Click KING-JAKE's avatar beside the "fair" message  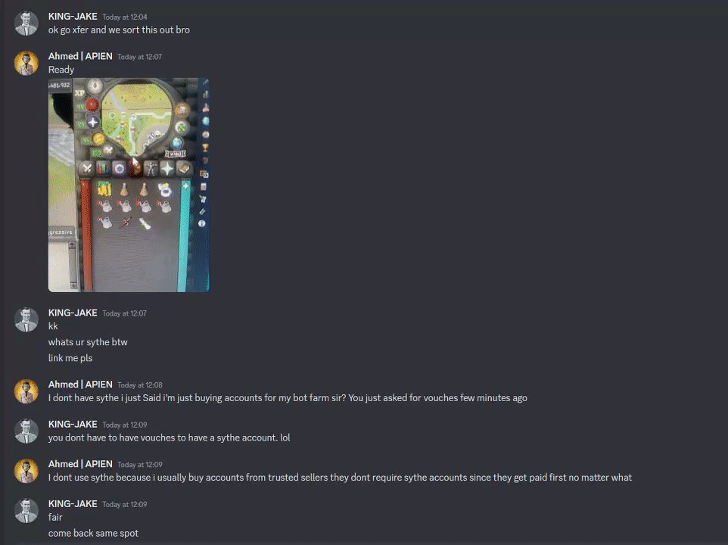point(26,511)
